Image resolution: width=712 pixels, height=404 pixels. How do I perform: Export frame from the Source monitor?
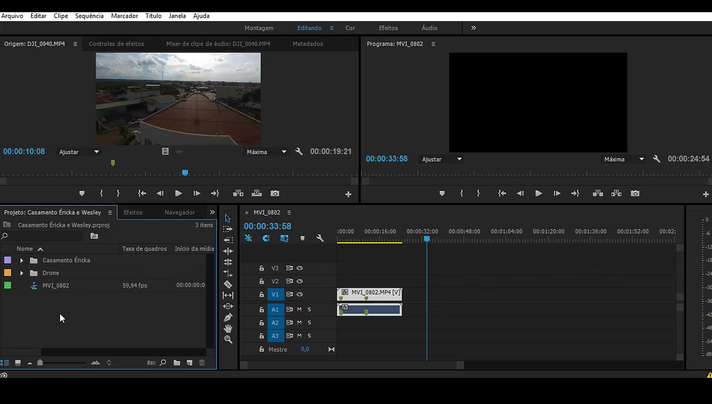[275, 193]
